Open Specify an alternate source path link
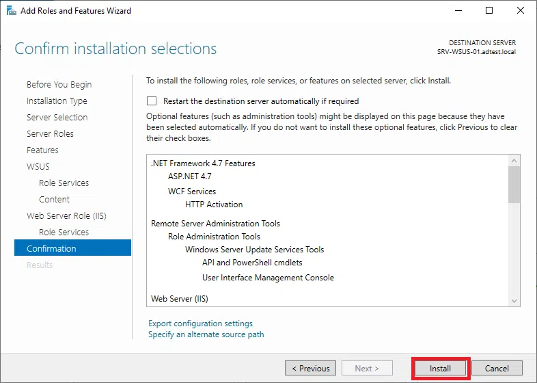This screenshot has height=383, width=537. click(x=206, y=334)
